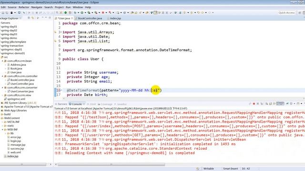
Task: Toggle Link with Editor in Package Explorer
Action: pyautogui.click(x=33, y=18)
